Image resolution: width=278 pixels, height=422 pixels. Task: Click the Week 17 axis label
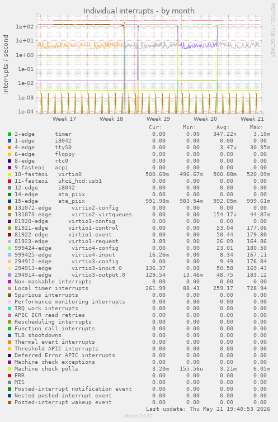click(64, 118)
